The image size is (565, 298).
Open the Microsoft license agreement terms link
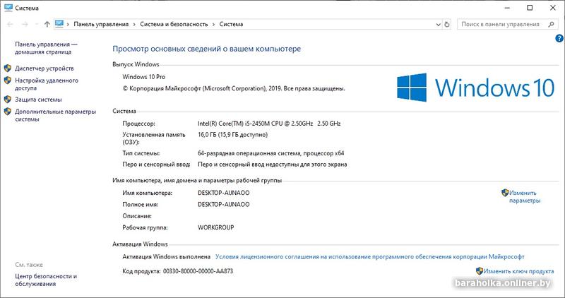pos(369,256)
